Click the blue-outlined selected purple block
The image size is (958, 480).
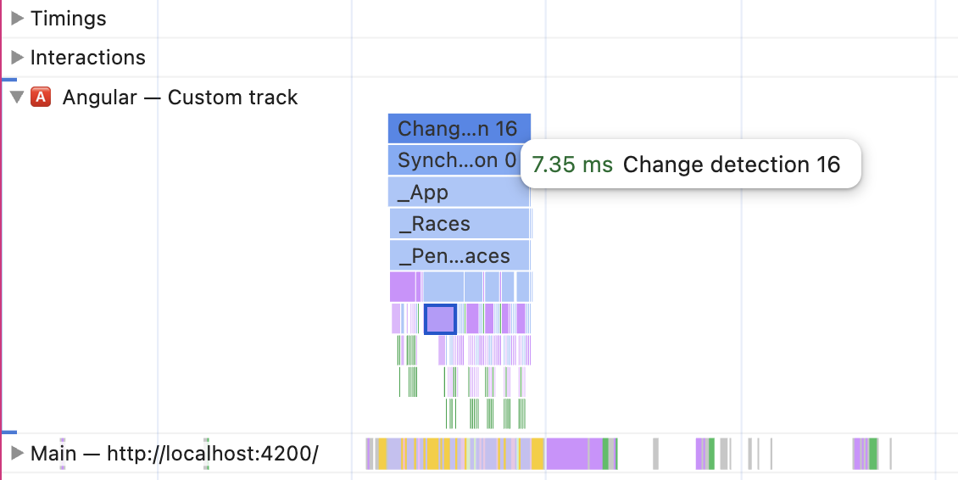[x=440, y=320]
